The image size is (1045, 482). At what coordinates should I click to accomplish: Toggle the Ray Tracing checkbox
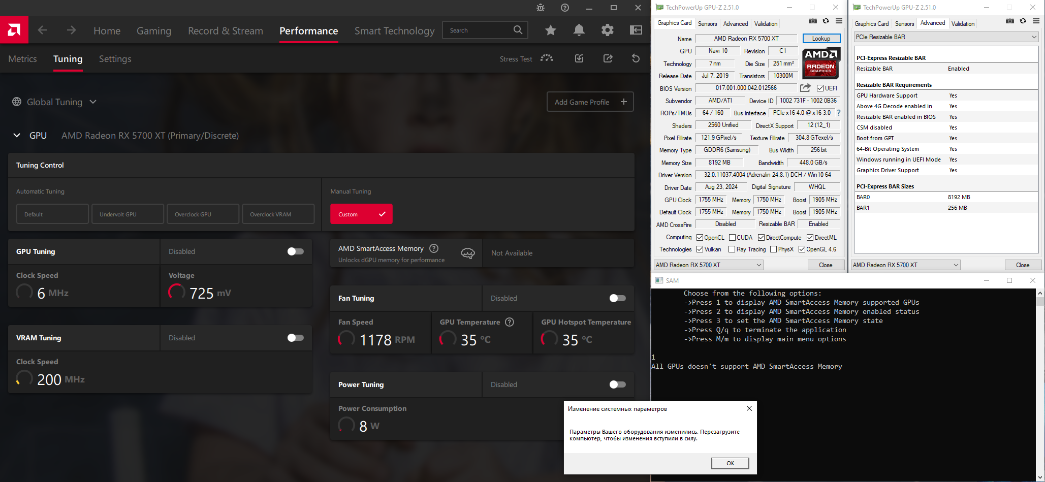pyautogui.click(x=732, y=249)
